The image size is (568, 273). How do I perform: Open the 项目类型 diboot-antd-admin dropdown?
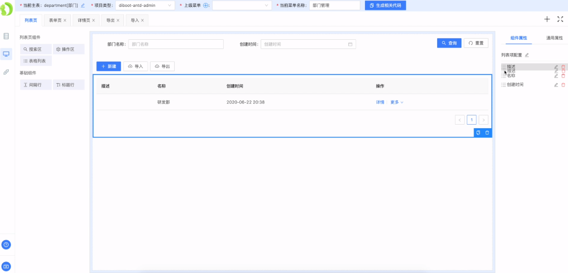(x=145, y=5)
